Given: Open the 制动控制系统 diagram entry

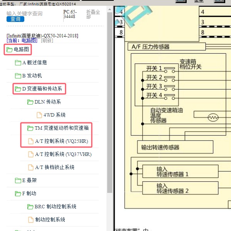Looking at the screenshot, I should pos(50,220).
